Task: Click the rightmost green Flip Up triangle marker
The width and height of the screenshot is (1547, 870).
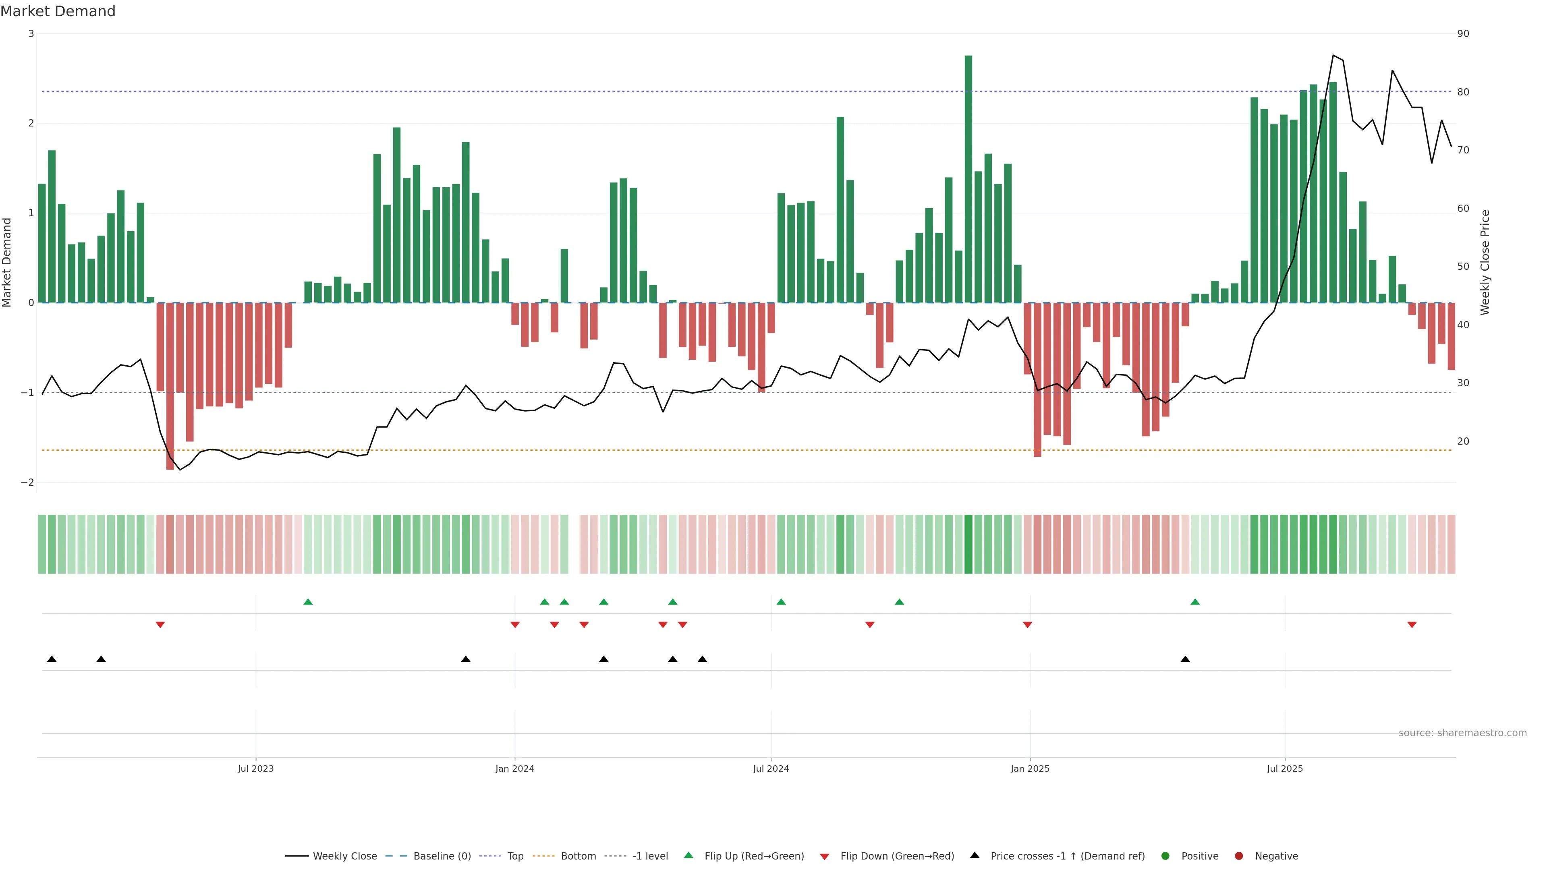Action: pos(1195,602)
